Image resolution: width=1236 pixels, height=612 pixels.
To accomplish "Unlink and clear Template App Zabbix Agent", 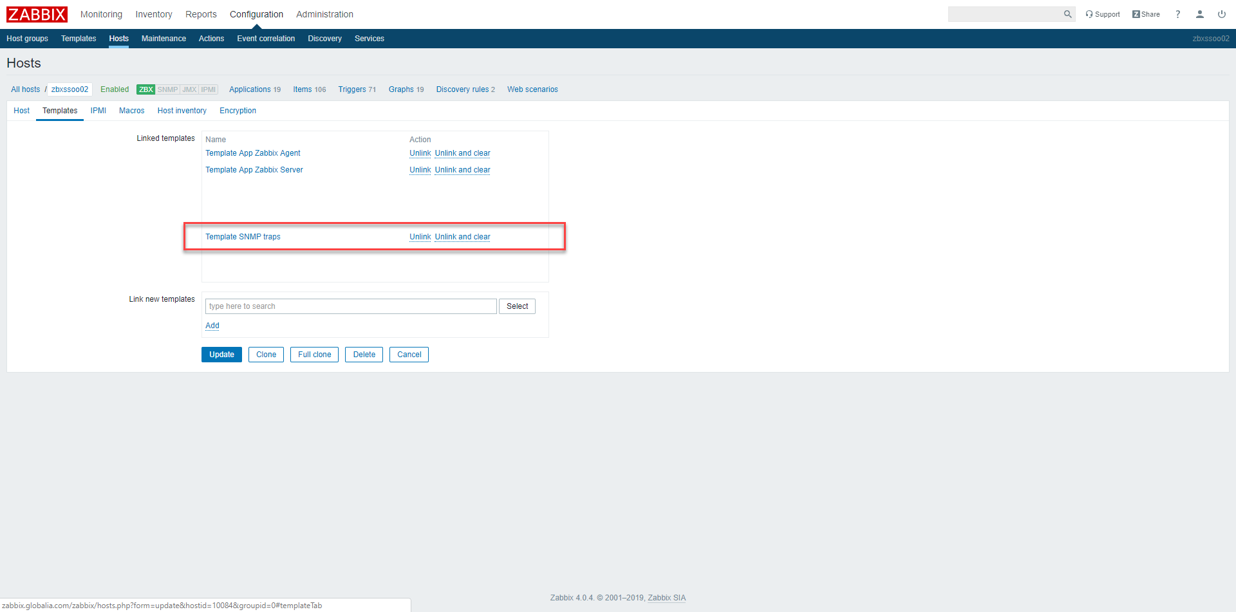I will click(462, 153).
